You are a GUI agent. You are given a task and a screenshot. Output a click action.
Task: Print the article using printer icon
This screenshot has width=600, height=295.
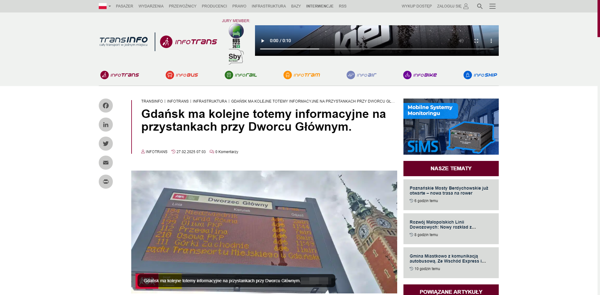106,182
